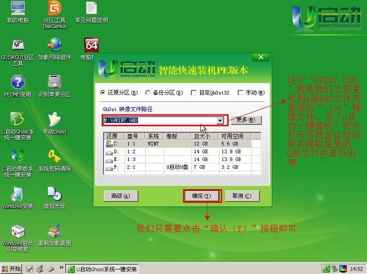Select E: partition row
Viewport: 367px width, 274px height.
182,159
